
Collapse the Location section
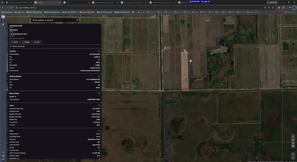(99, 51)
